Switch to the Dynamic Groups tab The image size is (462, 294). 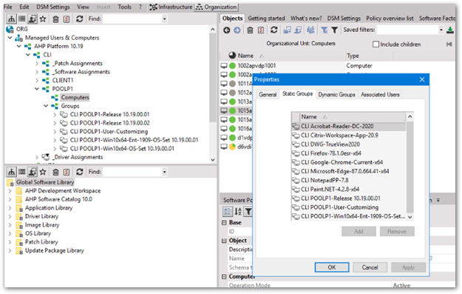336,95
